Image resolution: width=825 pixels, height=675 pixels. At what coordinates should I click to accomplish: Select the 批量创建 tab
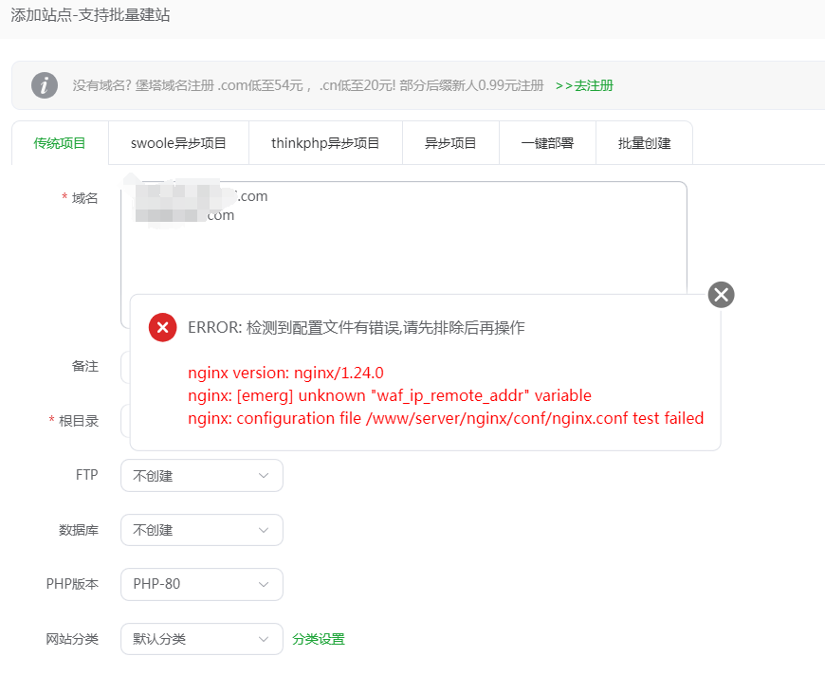[x=644, y=142]
